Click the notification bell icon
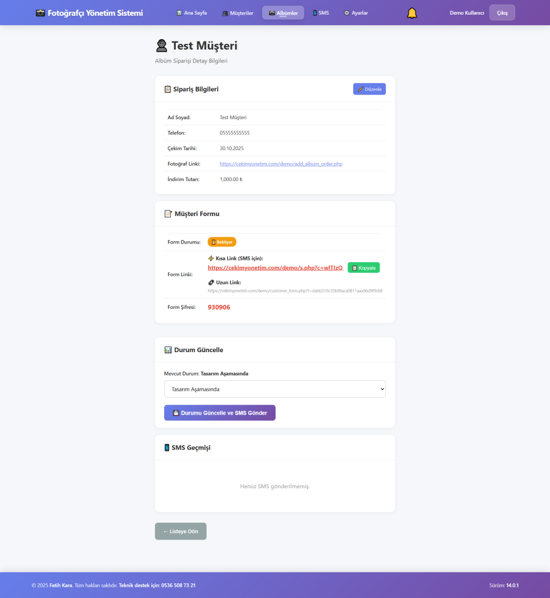This screenshot has height=598, width=550. click(412, 13)
